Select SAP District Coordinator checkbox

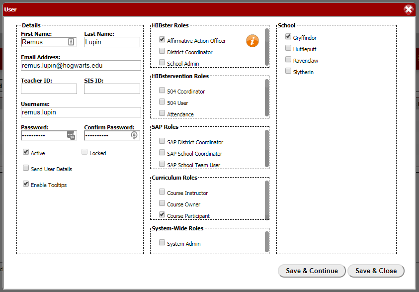point(162,141)
